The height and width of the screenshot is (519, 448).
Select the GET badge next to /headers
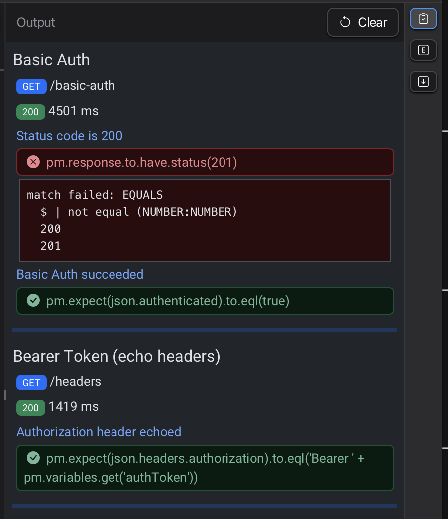[31, 383]
